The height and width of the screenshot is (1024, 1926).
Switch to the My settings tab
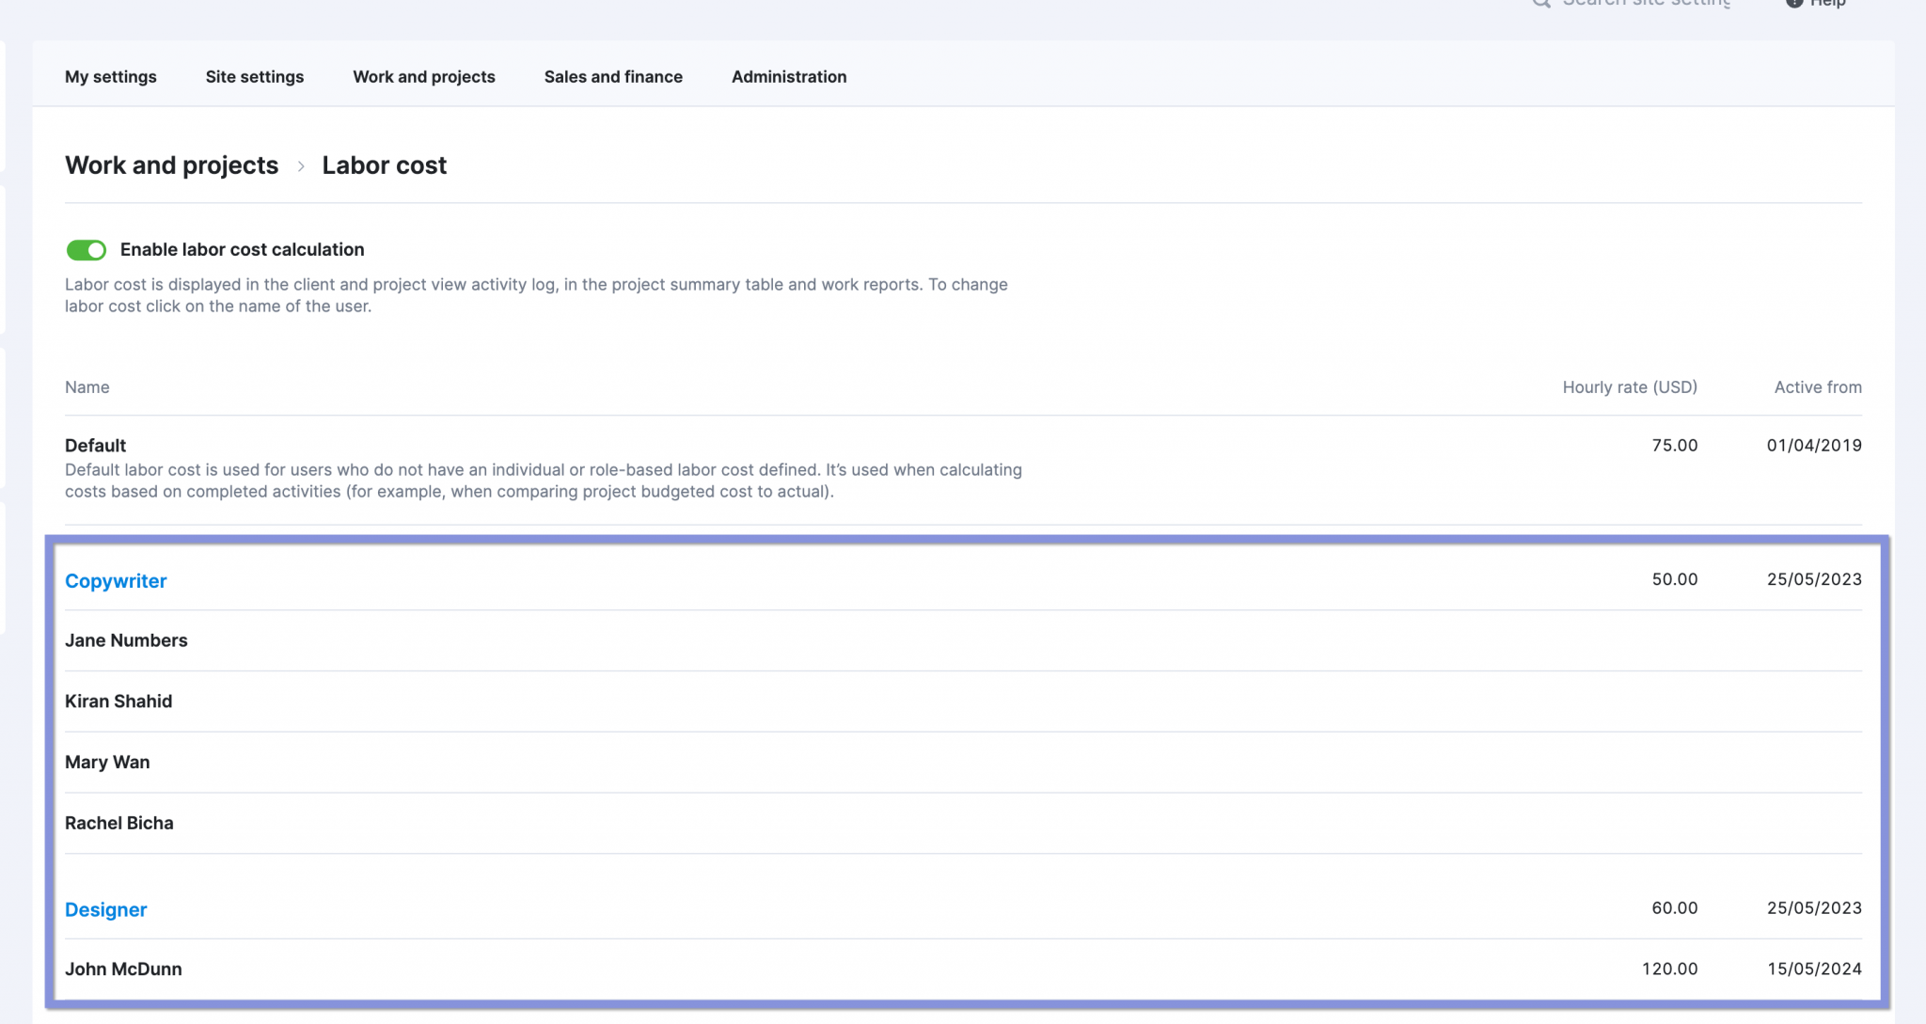click(x=110, y=77)
